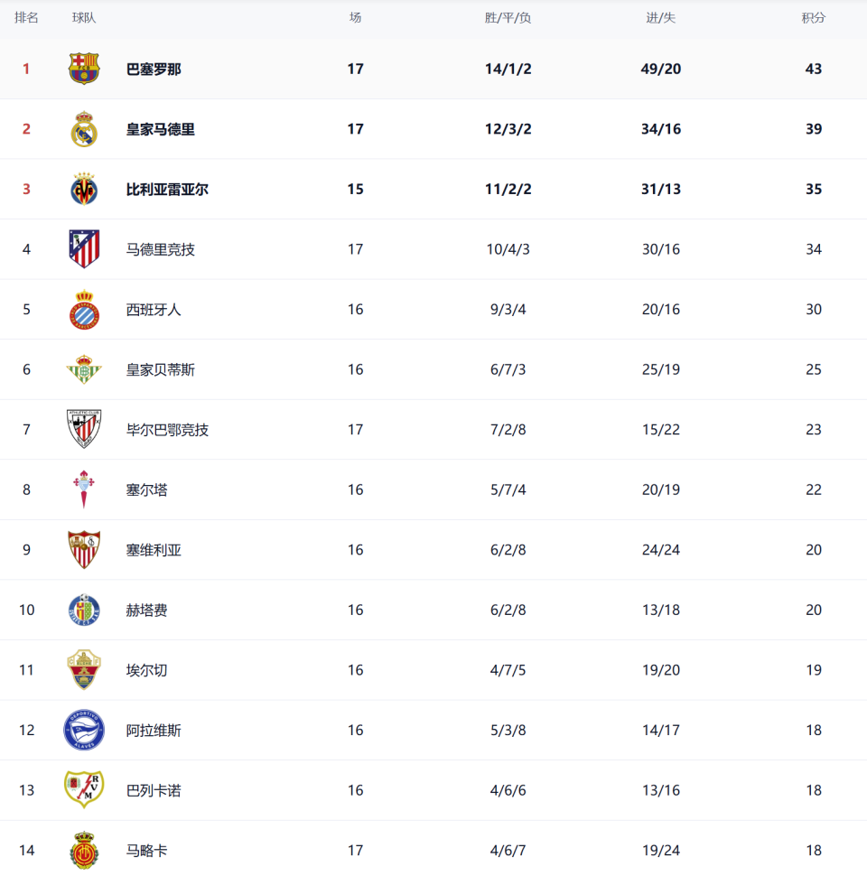Click the Celta Vigo crest icon
This screenshot has height=876, width=867.
pyautogui.click(x=84, y=489)
